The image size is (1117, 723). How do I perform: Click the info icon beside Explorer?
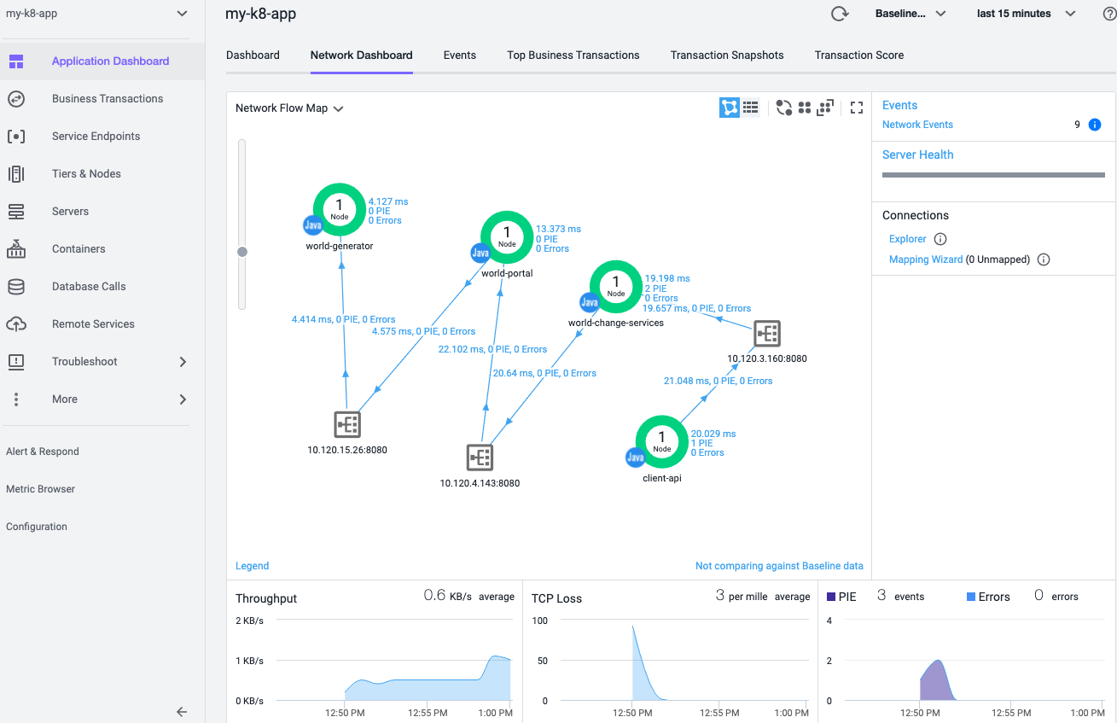pyautogui.click(x=940, y=239)
